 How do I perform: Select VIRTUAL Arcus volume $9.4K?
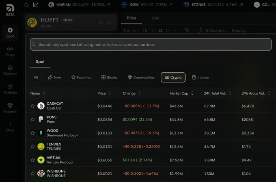pyautogui.click(x=247, y=160)
